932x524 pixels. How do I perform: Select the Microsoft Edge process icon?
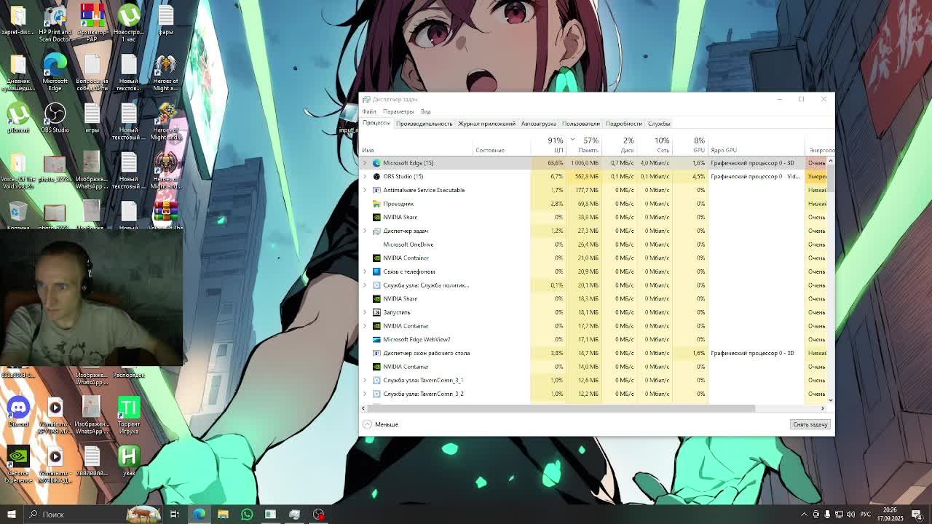[376, 163]
